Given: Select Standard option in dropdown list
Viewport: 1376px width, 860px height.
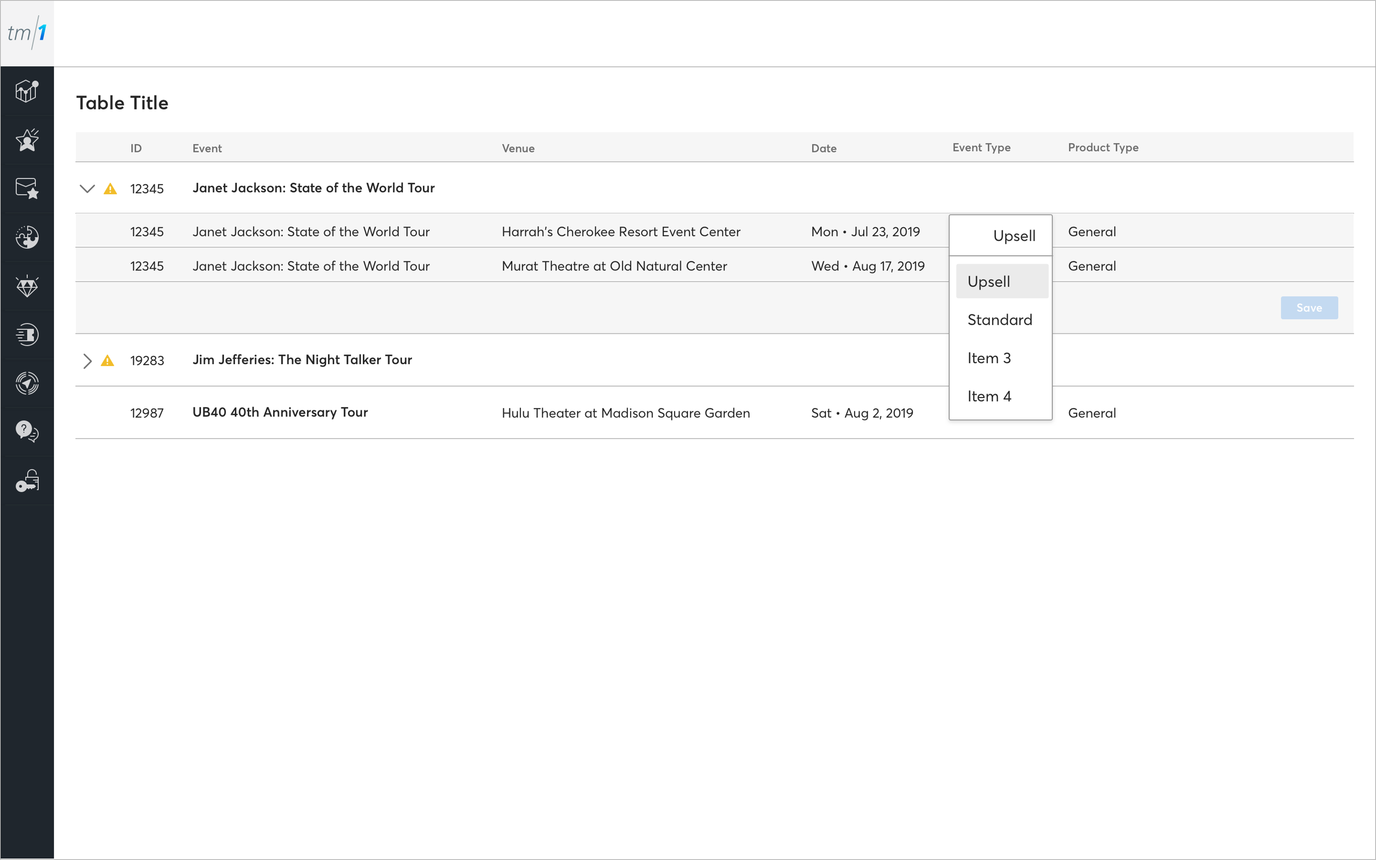Looking at the screenshot, I should [x=1002, y=320].
